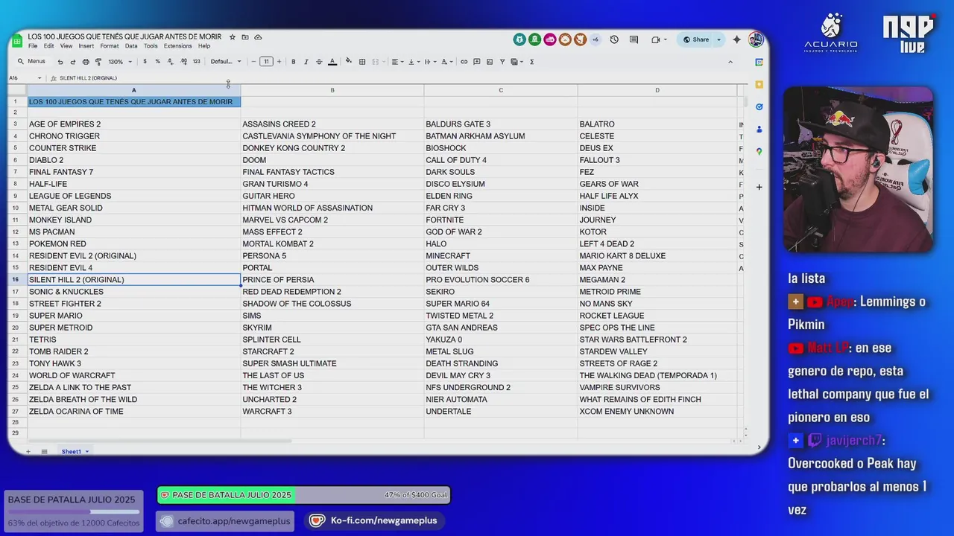Open the Edit menu
The width and height of the screenshot is (954, 536).
pyautogui.click(x=48, y=46)
